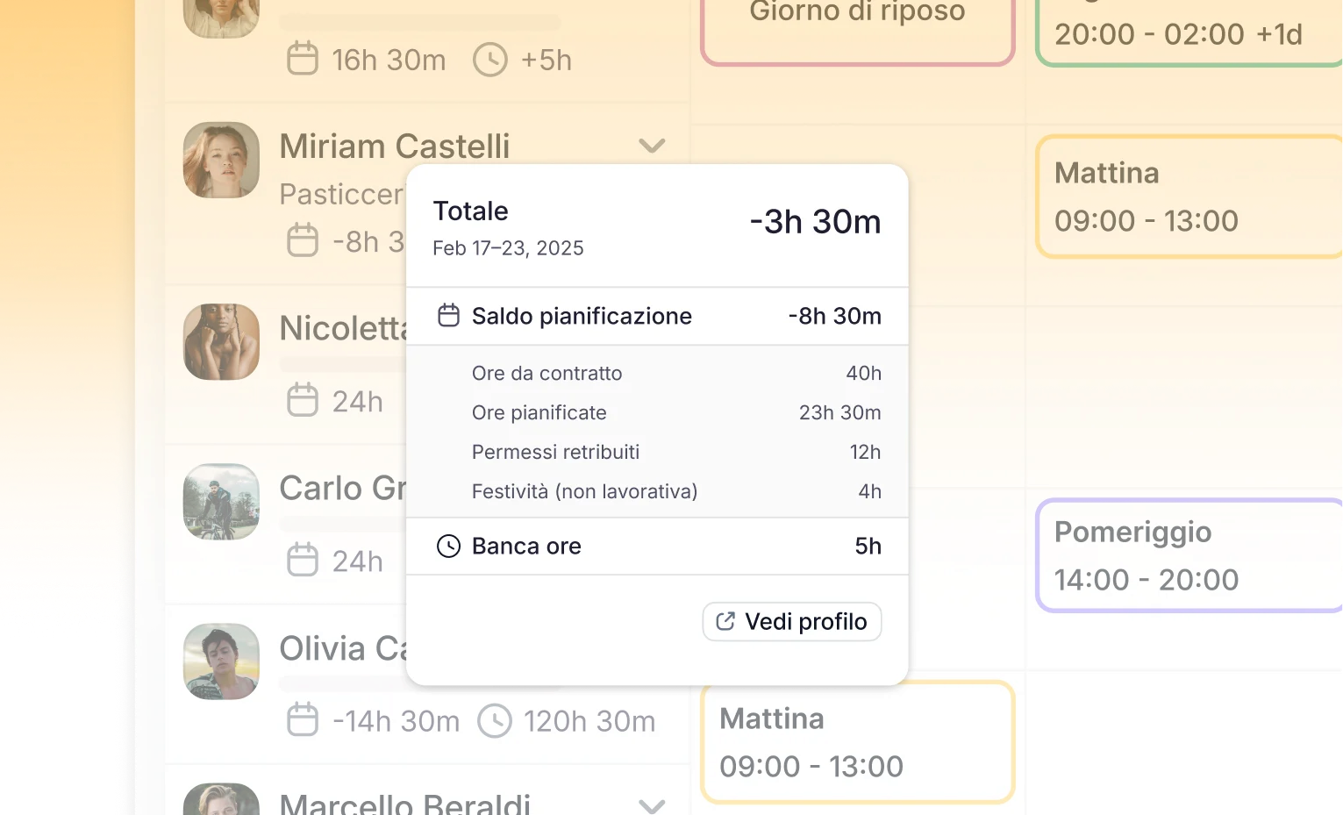Open the 20:00 - 02:00 +1d shift
The image size is (1343, 815).
point(1189,33)
